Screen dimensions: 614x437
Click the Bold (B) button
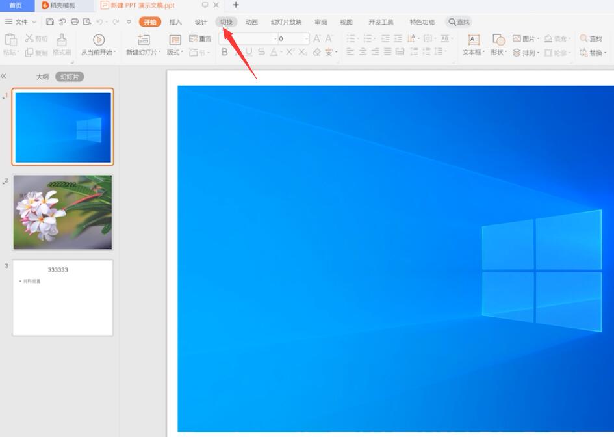tap(224, 52)
